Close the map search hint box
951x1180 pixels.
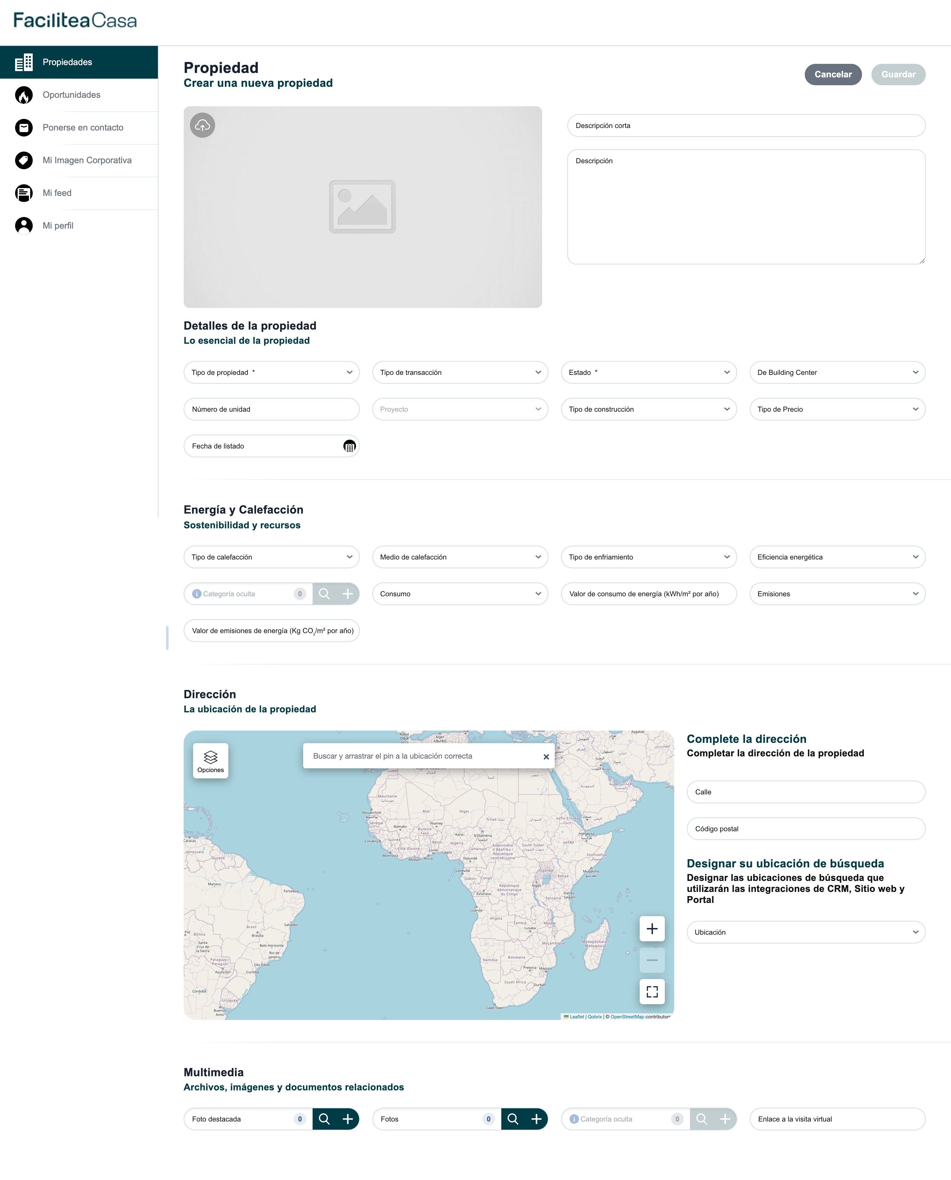(x=546, y=757)
